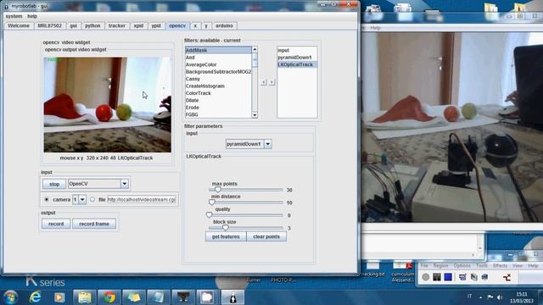Show hidden system tray icons
The height and width of the screenshot is (305, 543).
click(480, 297)
